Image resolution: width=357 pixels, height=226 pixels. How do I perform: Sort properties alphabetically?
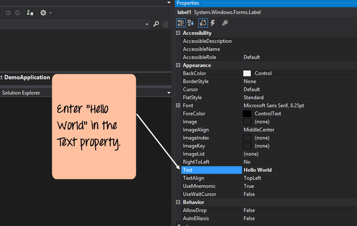191,23
